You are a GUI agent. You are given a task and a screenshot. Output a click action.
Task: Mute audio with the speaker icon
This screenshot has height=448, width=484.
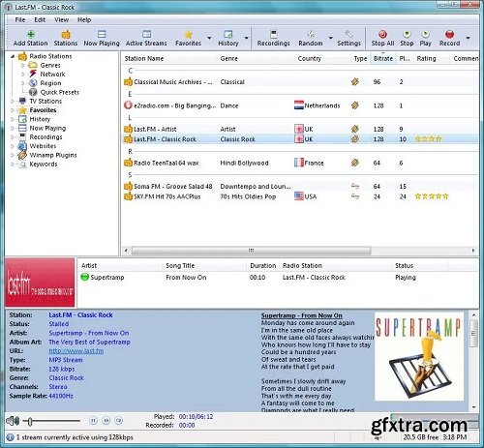pyautogui.click(x=13, y=421)
